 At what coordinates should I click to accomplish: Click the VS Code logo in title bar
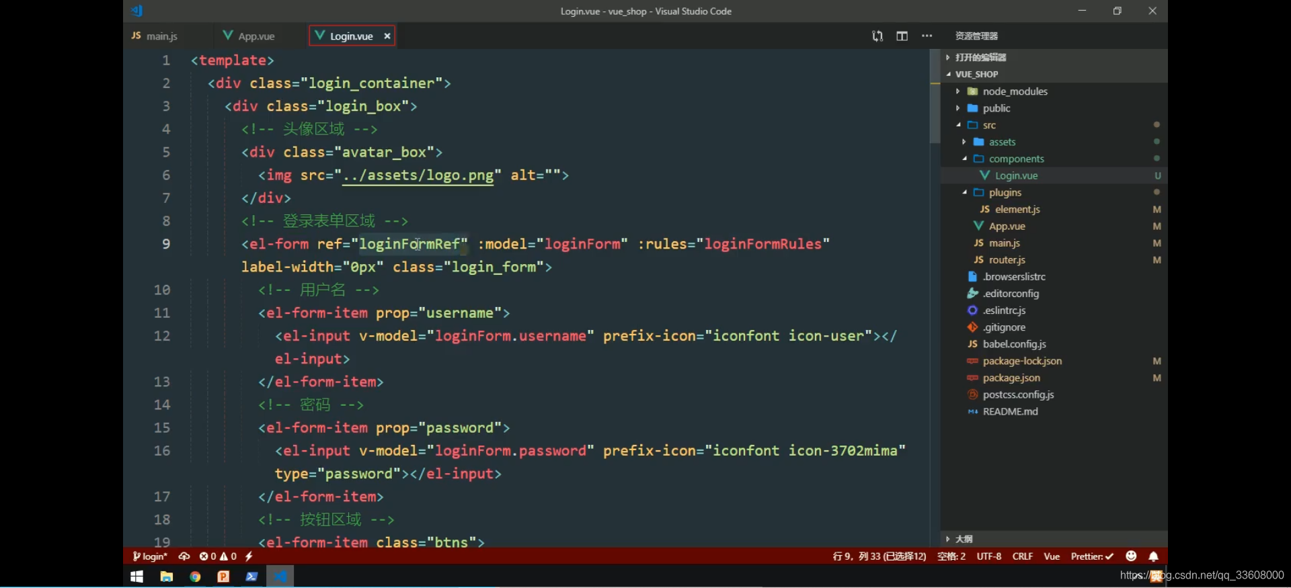137,11
